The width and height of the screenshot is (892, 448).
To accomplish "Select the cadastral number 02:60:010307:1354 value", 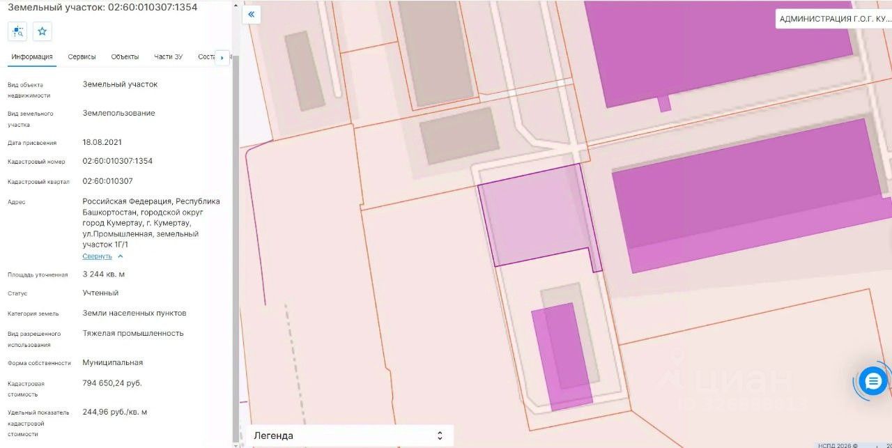I will point(117,161).
